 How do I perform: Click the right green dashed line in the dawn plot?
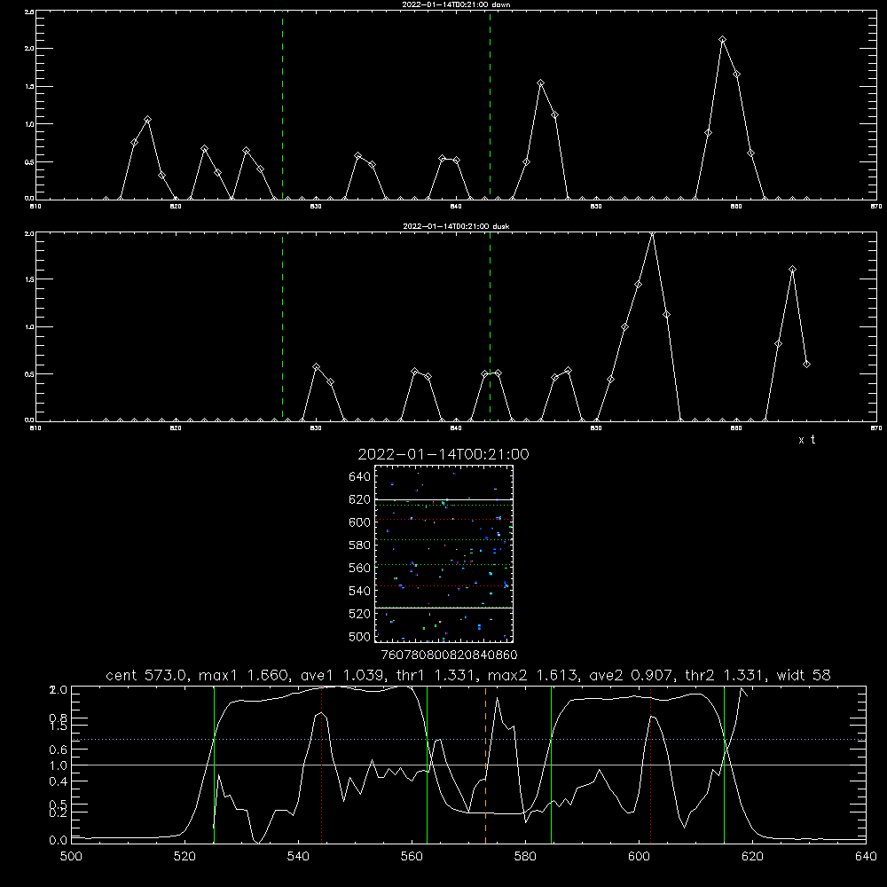(x=490, y=105)
